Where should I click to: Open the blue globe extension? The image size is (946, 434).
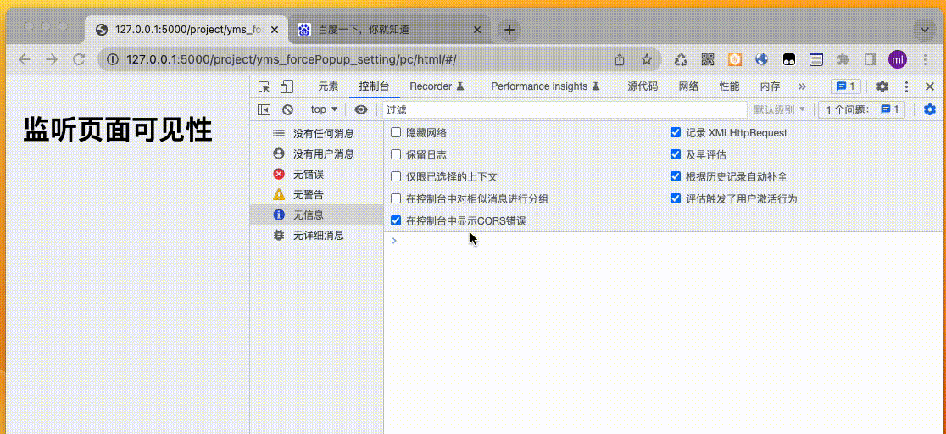coord(762,59)
